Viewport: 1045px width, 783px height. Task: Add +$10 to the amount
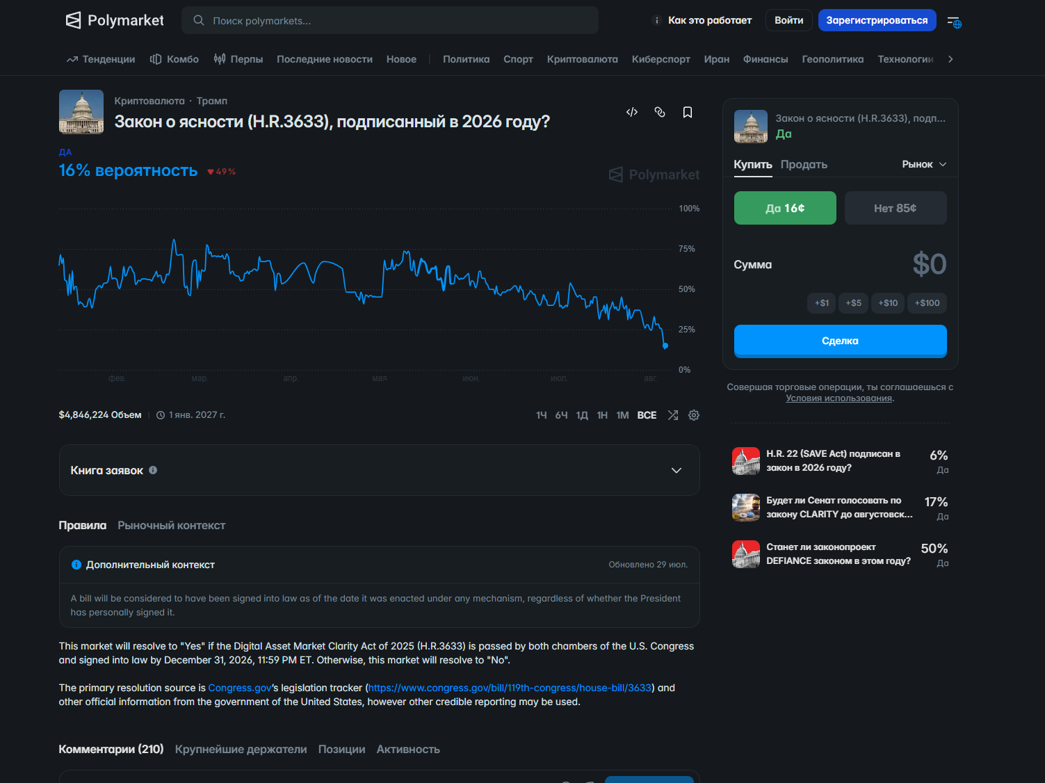(888, 303)
